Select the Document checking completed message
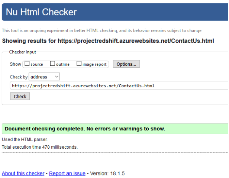229x178 pixels. 85,129
